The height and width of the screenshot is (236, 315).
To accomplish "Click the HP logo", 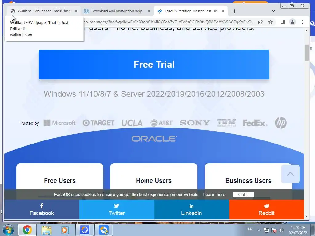I will (281, 123).
